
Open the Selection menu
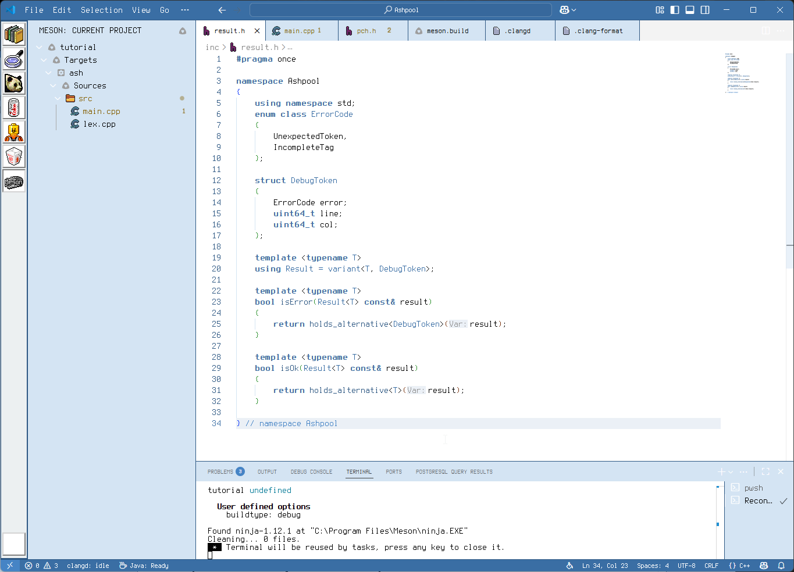(x=101, y=10)
